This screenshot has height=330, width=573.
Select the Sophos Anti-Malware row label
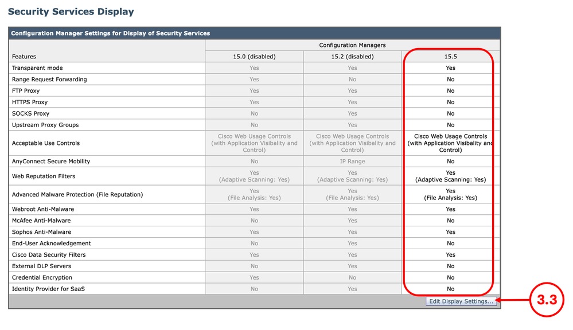(x=41, y=232)
